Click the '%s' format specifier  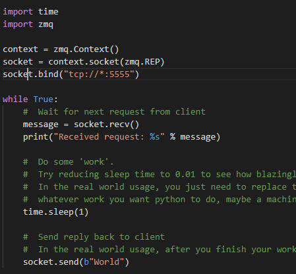(155, 137)
